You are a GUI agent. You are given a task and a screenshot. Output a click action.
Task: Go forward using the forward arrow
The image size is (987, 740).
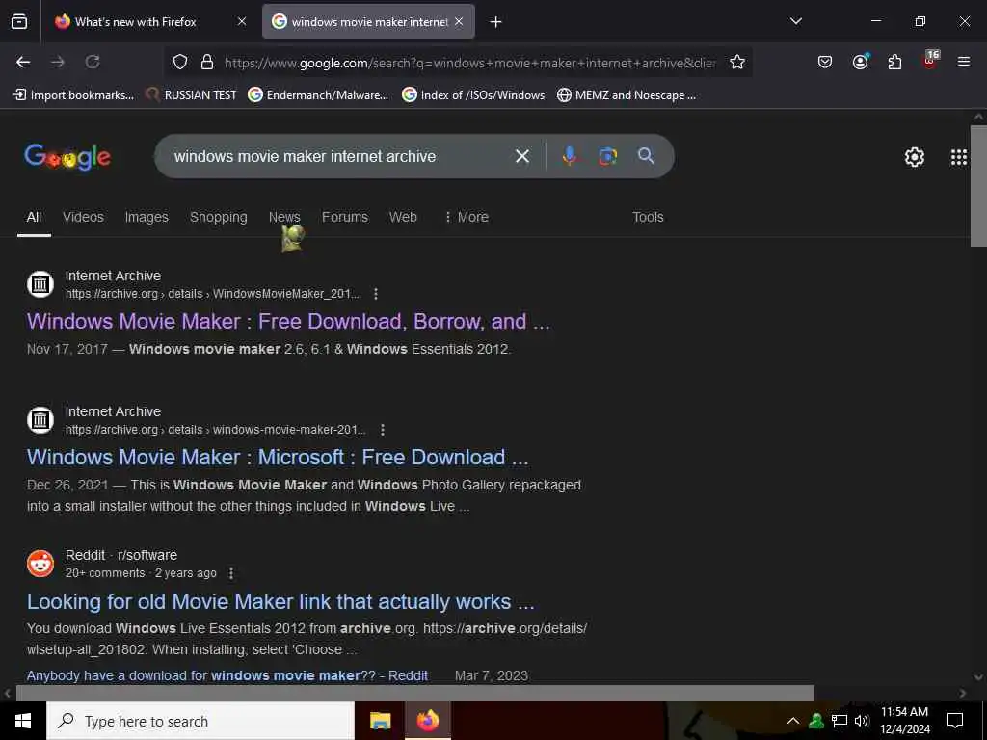point(58,62)
